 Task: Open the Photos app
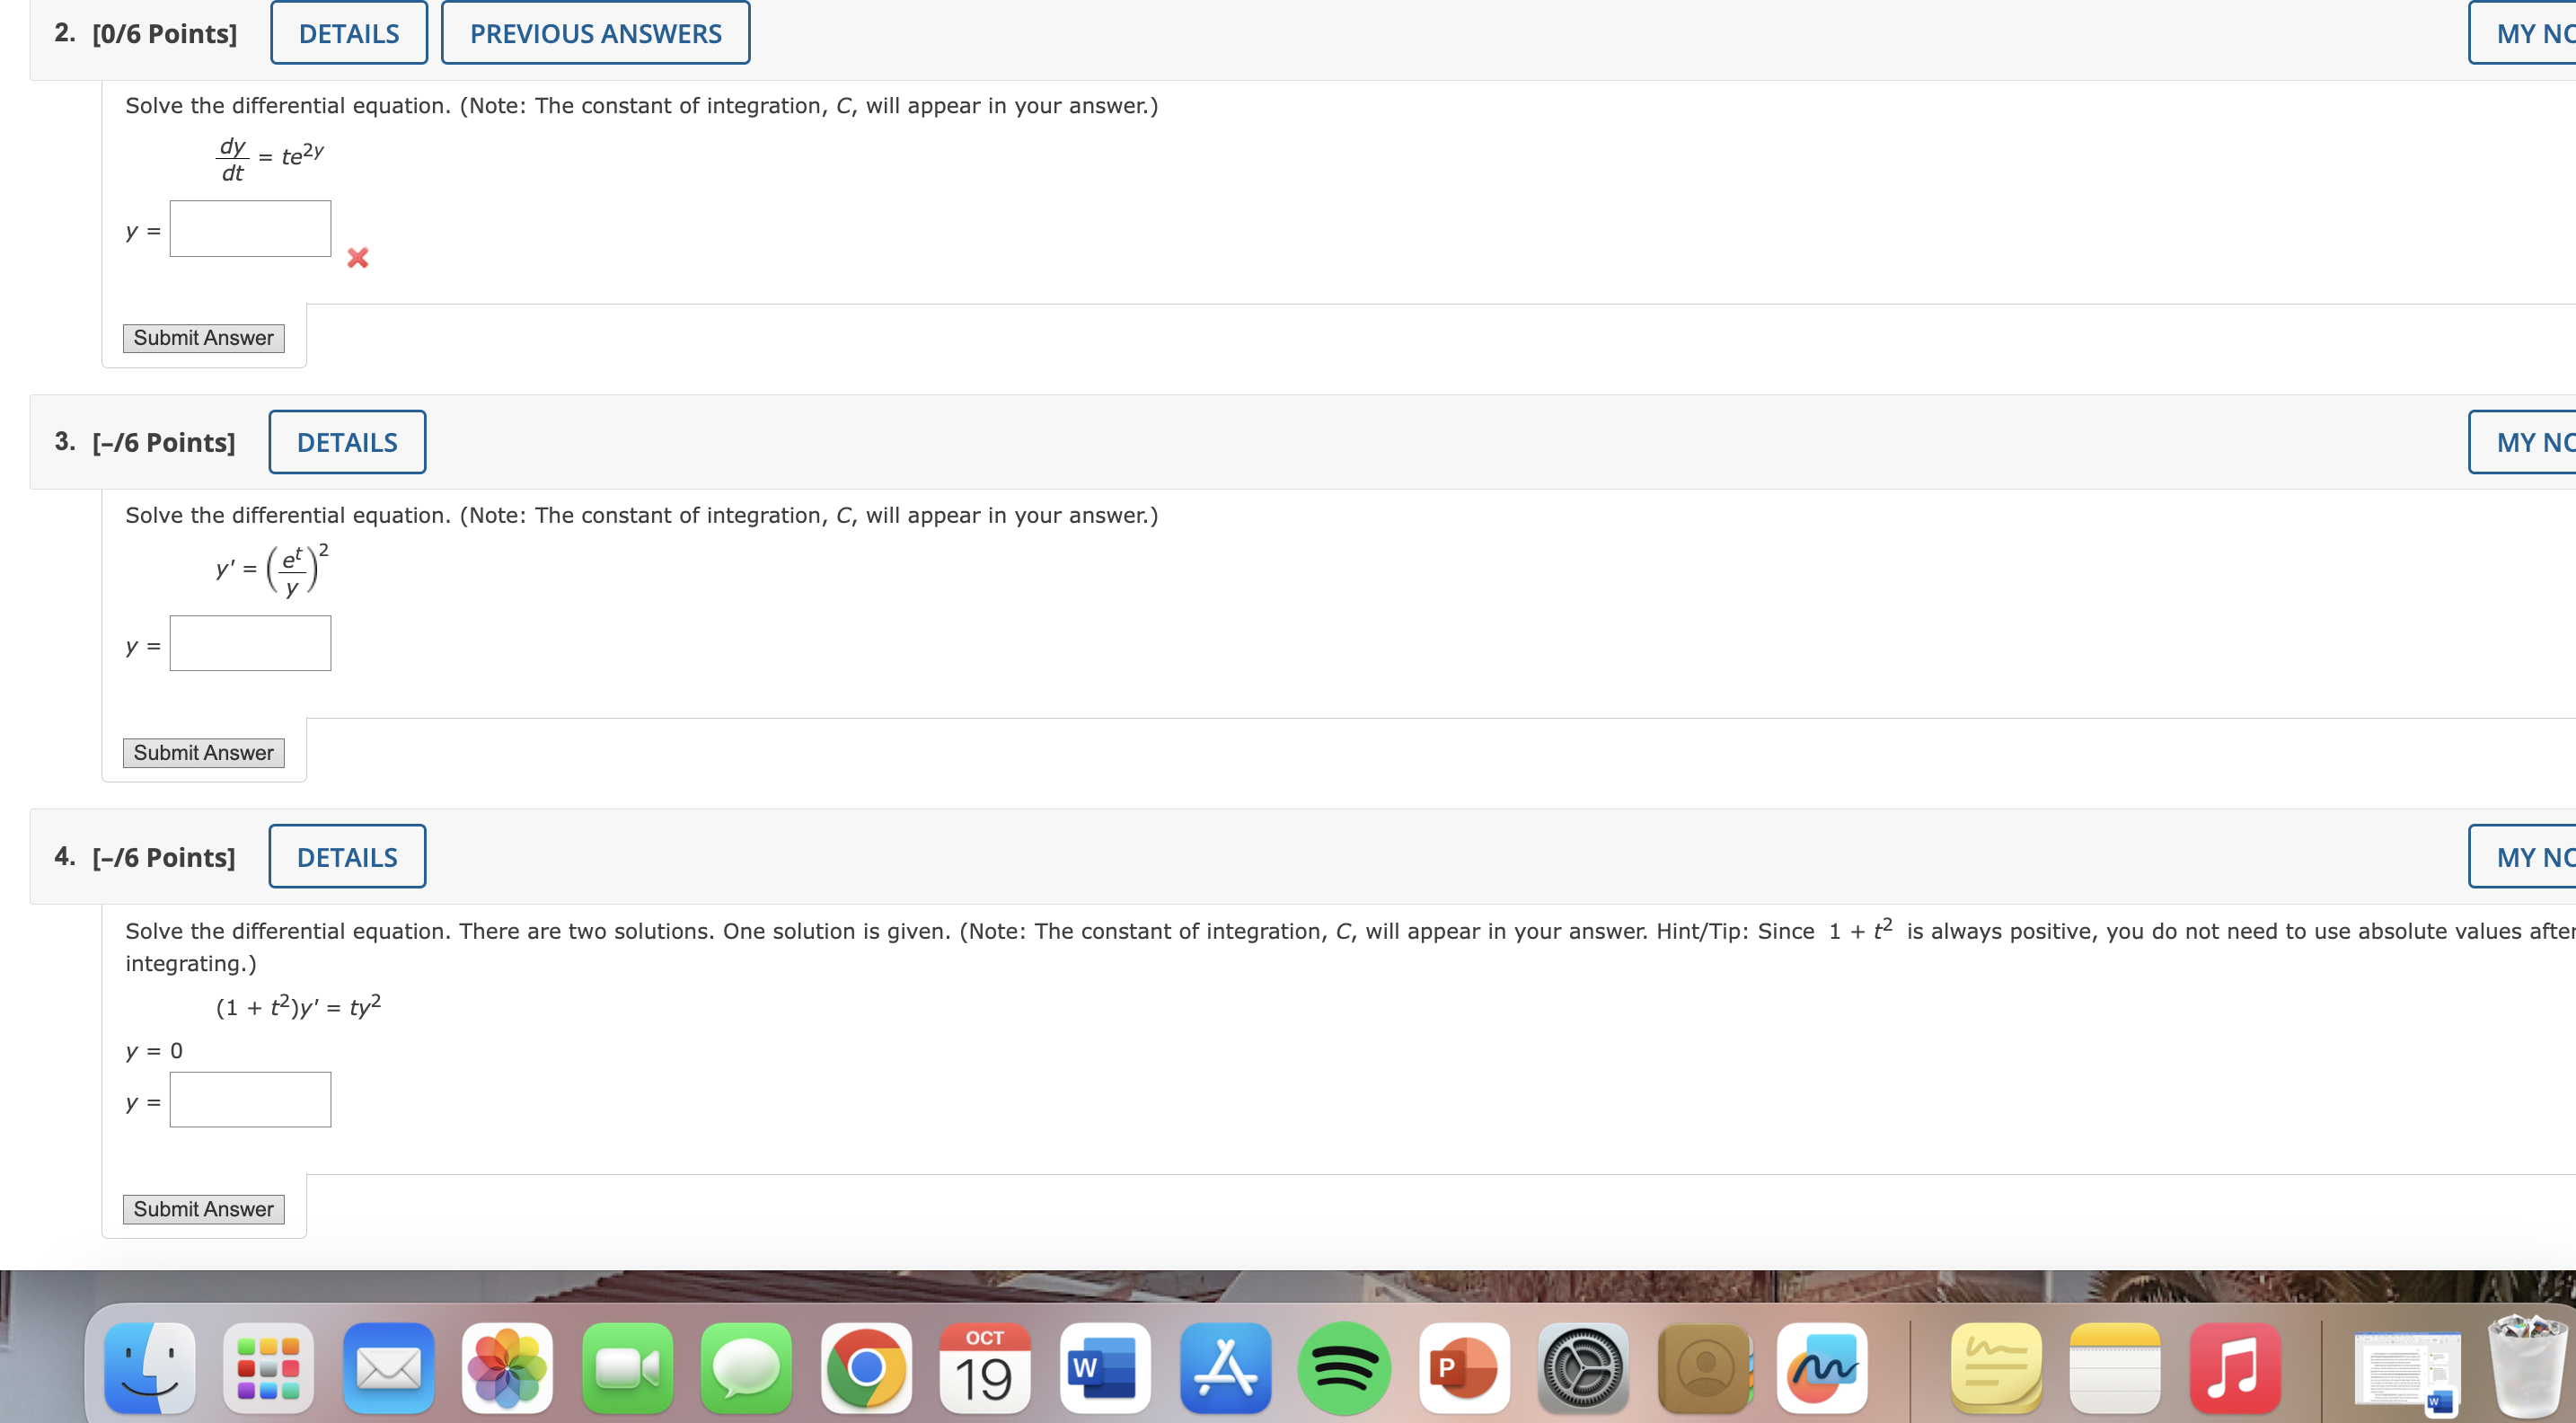(x=508, y=1367)
